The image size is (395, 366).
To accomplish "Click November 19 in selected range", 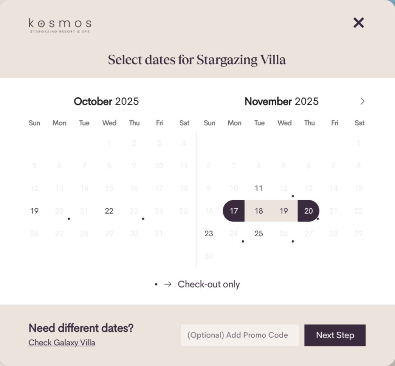I will [284, 211].
